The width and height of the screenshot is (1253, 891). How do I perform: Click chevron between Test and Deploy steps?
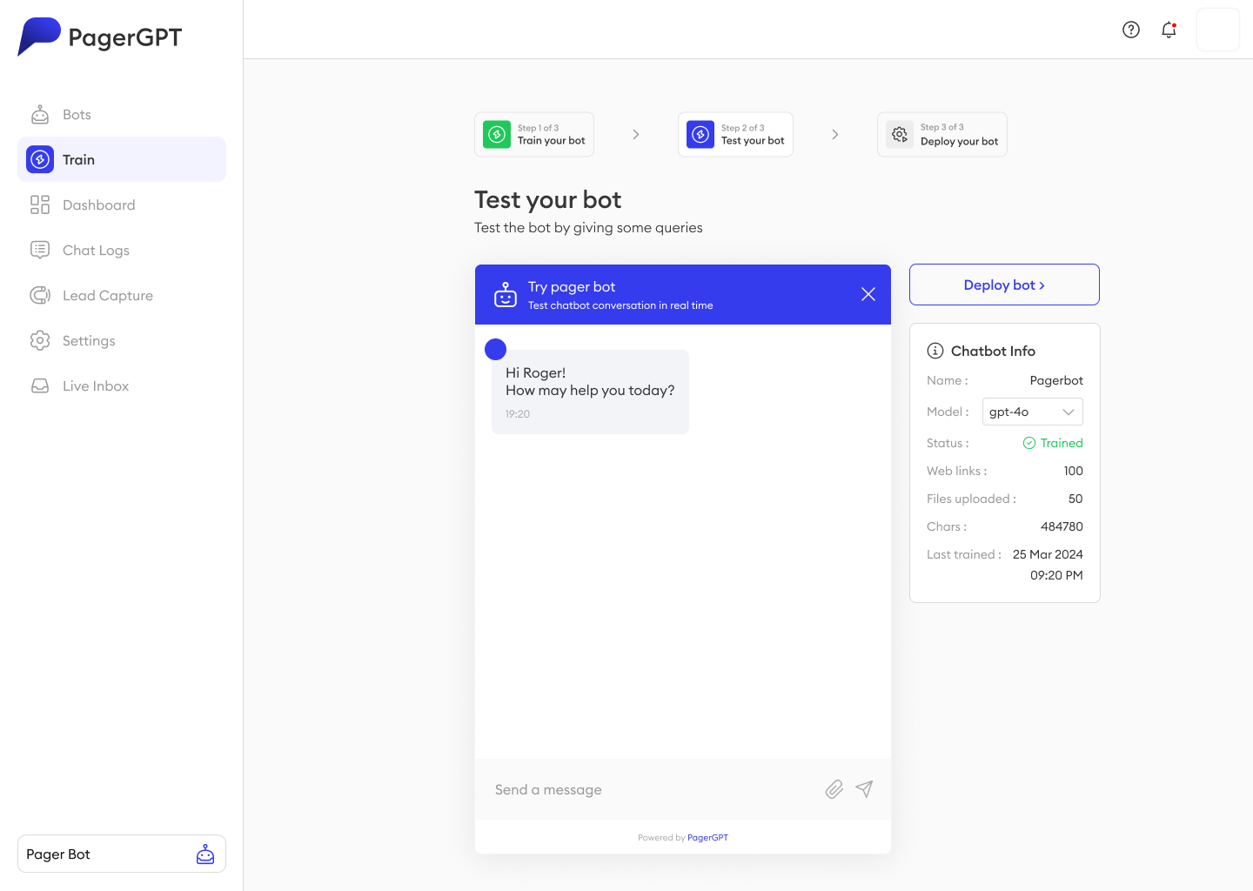pyautogui.click(x=835, y=134)
